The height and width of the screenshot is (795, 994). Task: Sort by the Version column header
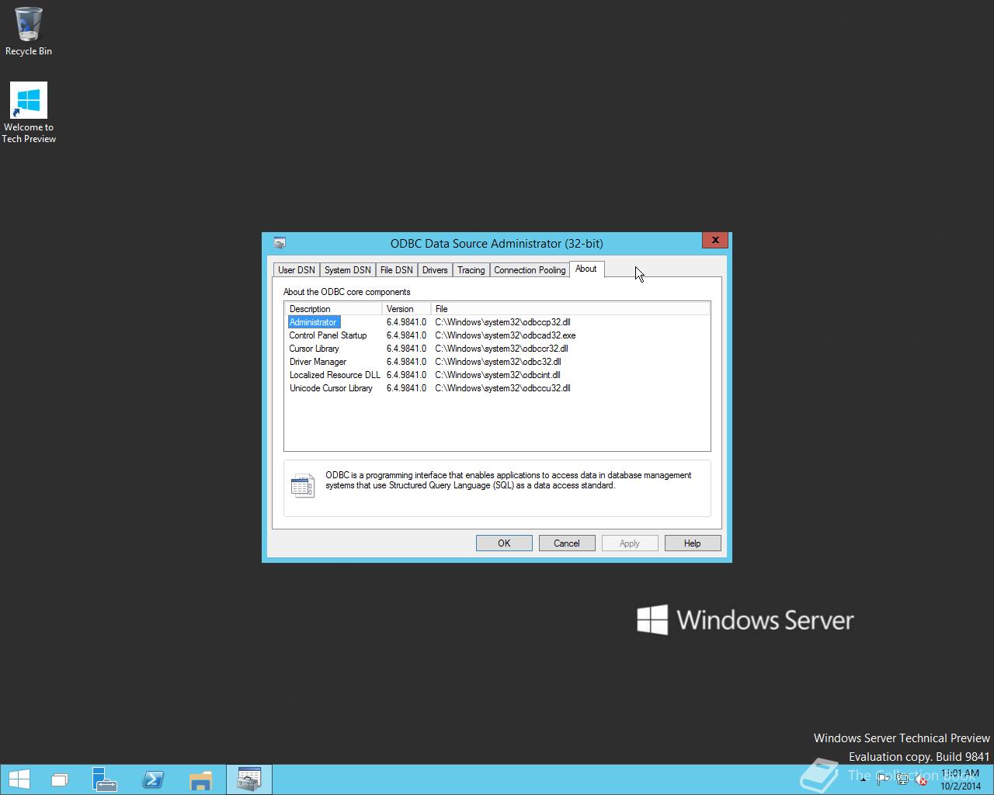[x=406, y=309]
